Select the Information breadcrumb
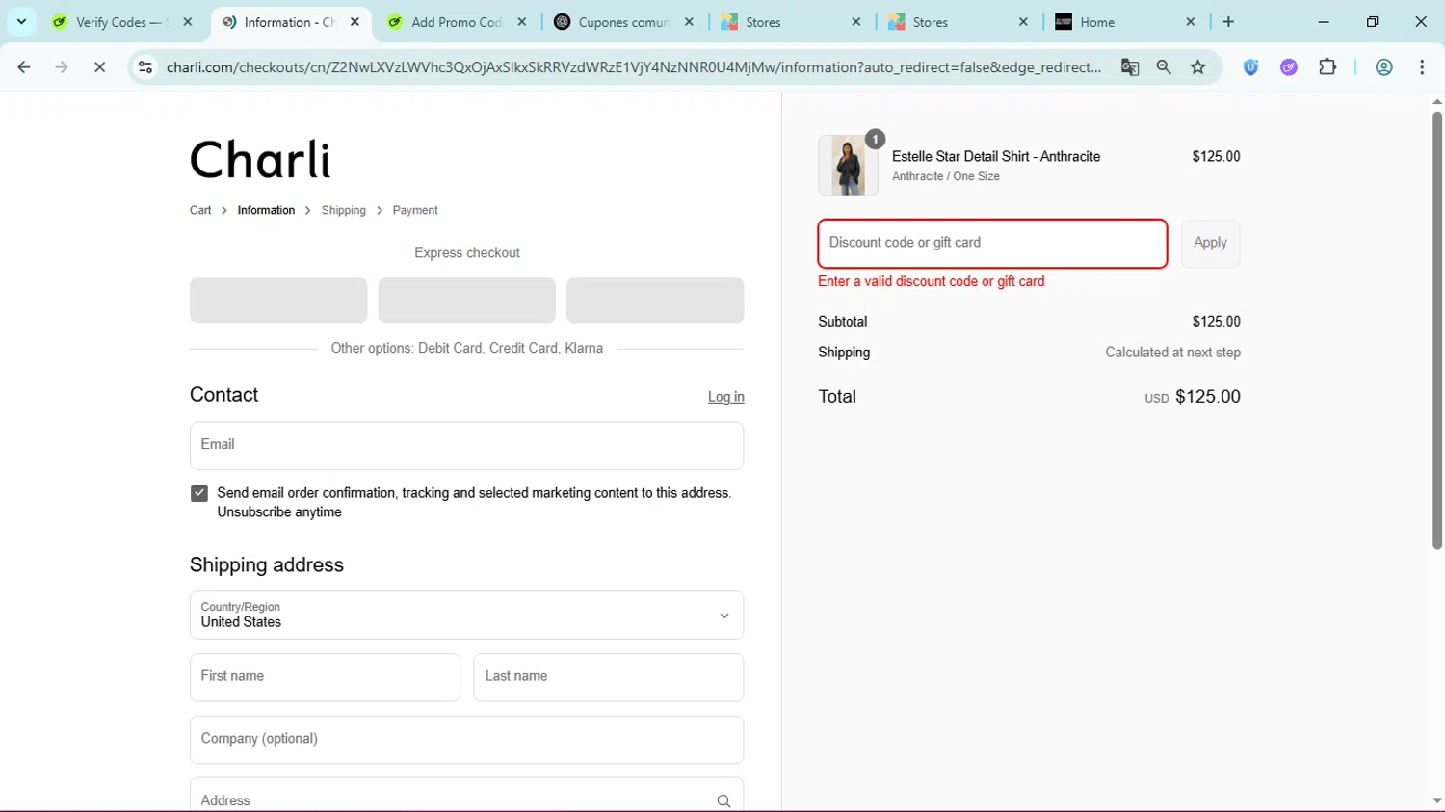The width and height of the screenshot is (1445, 812). pos(266,210)
